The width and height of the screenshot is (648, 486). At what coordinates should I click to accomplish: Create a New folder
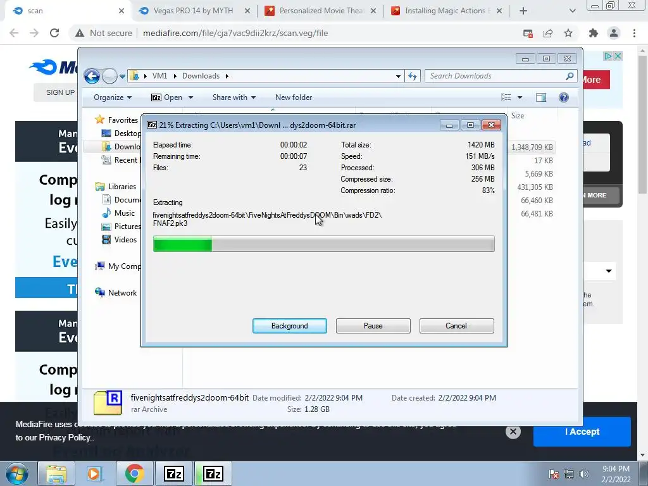(294, 97)
